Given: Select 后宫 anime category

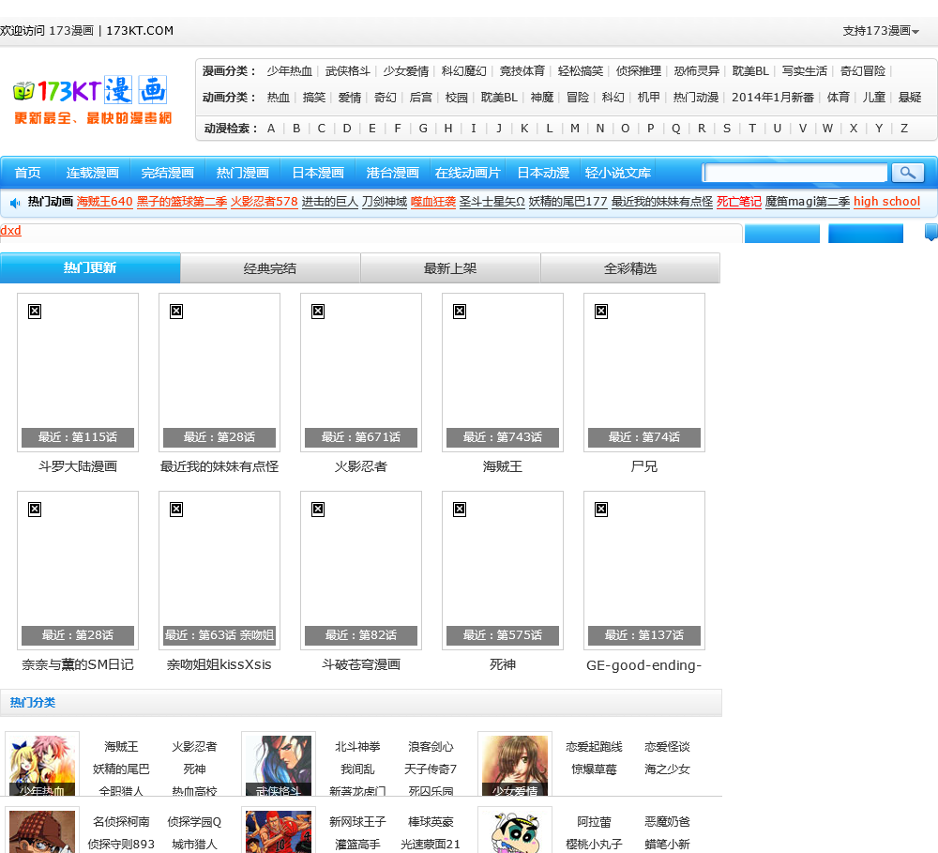Looking at the screenshot, I should coord(420,98).
